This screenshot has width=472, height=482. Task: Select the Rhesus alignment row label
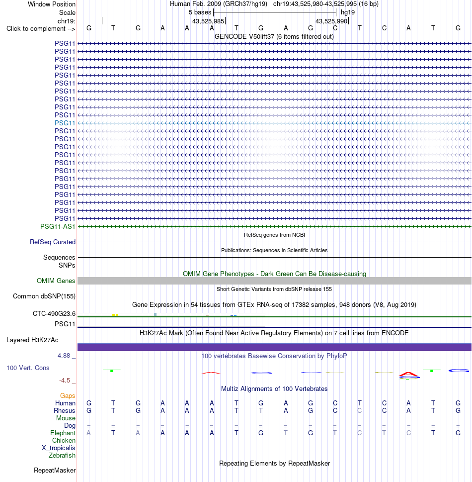pos(64,411)
